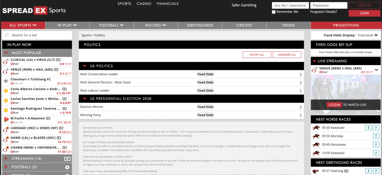Click tennis ball icon for Carlos Sanchez Jover
The height and width of the screenshot is (175, 382).
pyautogui.click(x=6, y=100)
